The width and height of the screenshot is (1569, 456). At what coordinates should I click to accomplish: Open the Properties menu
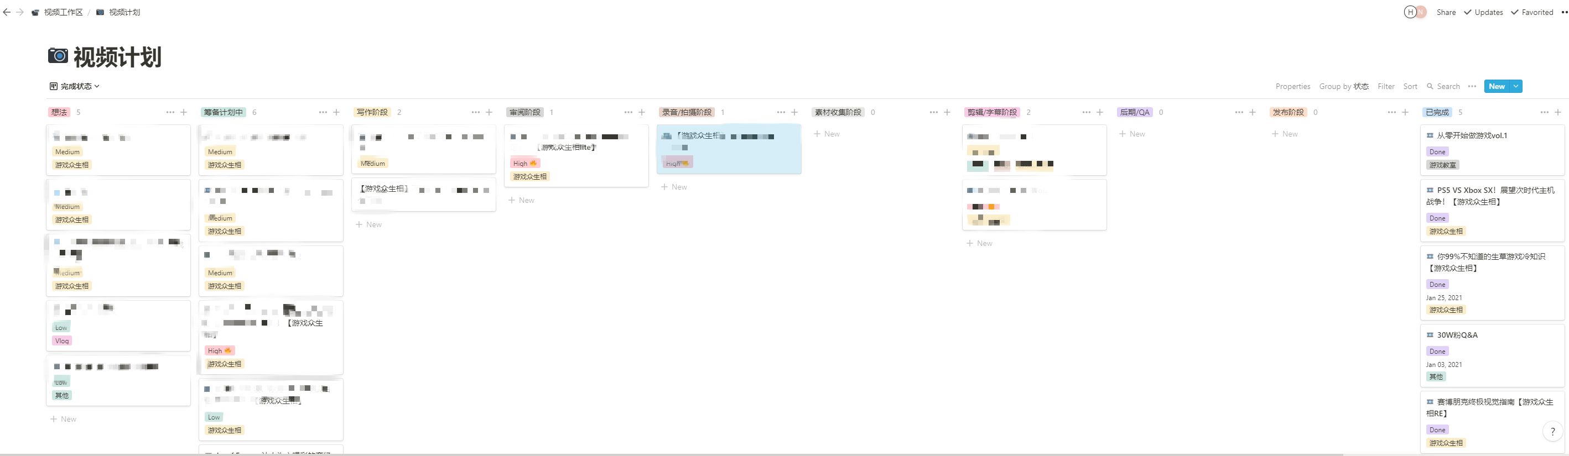coord(1292,86)
